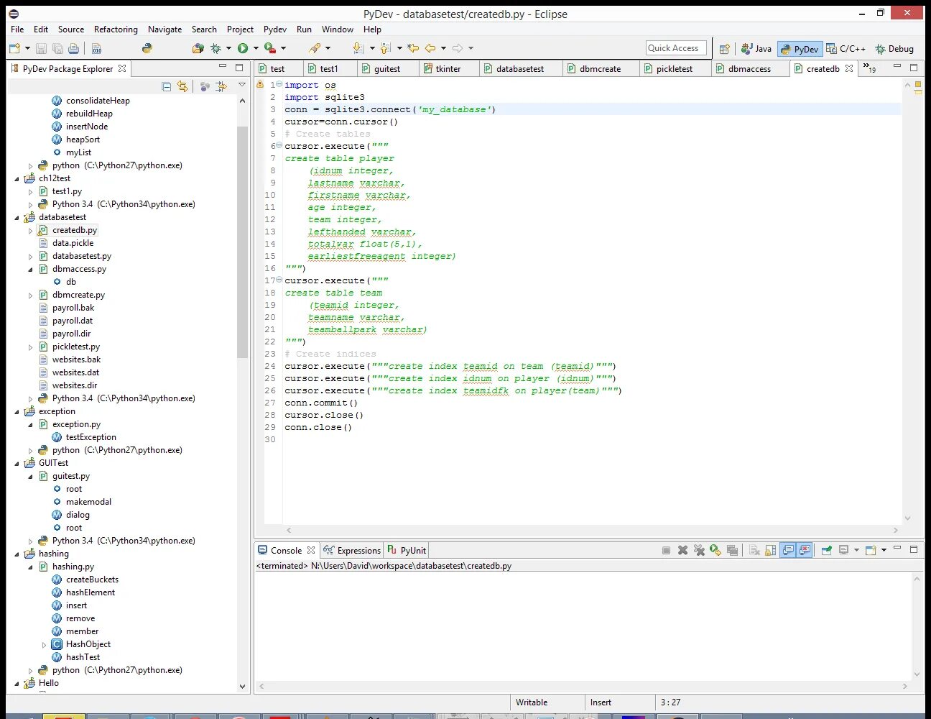Open the New wizard dropdown arrow
This screenshot has width=931, height=719.
27,48
